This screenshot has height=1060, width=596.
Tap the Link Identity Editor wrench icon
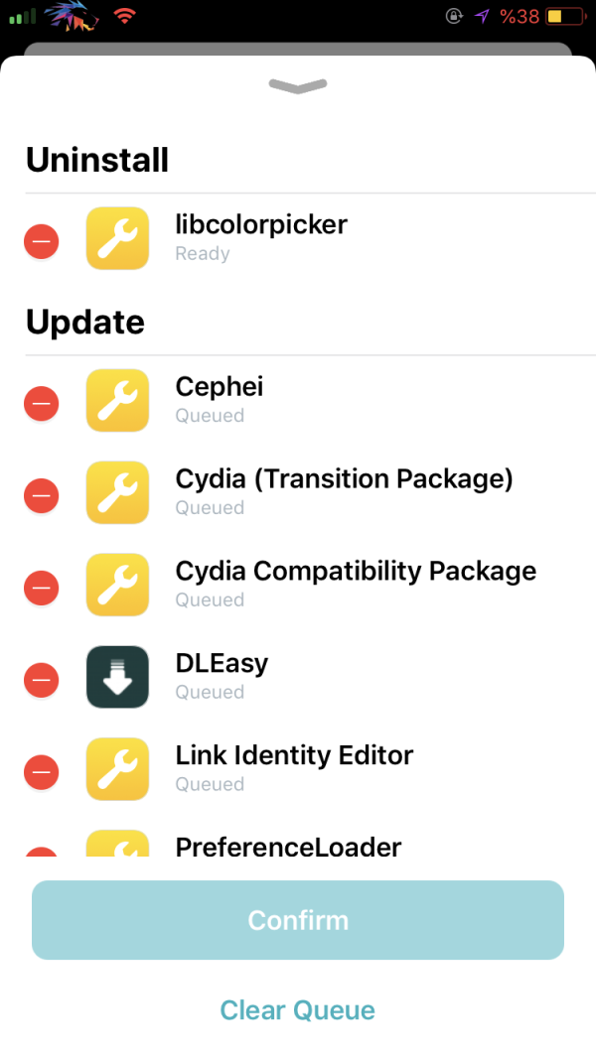click(117, 769)
